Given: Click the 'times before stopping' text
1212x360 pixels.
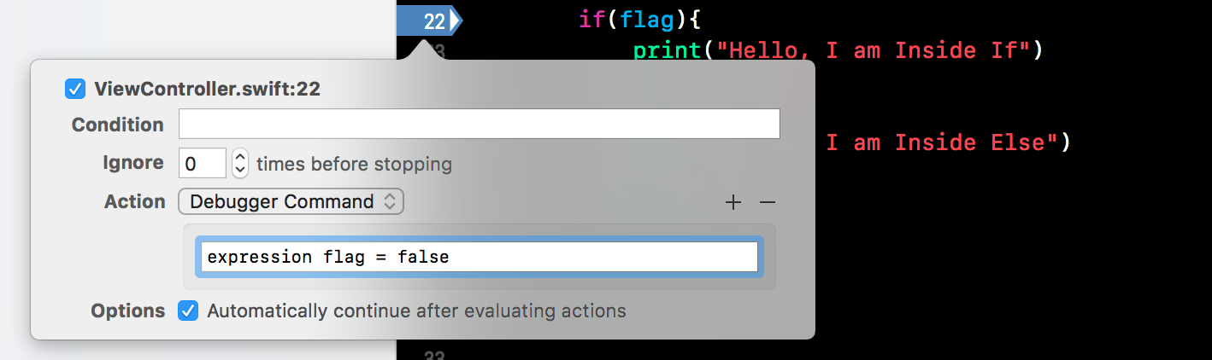Looking at the screenshot, I should 354,163.
